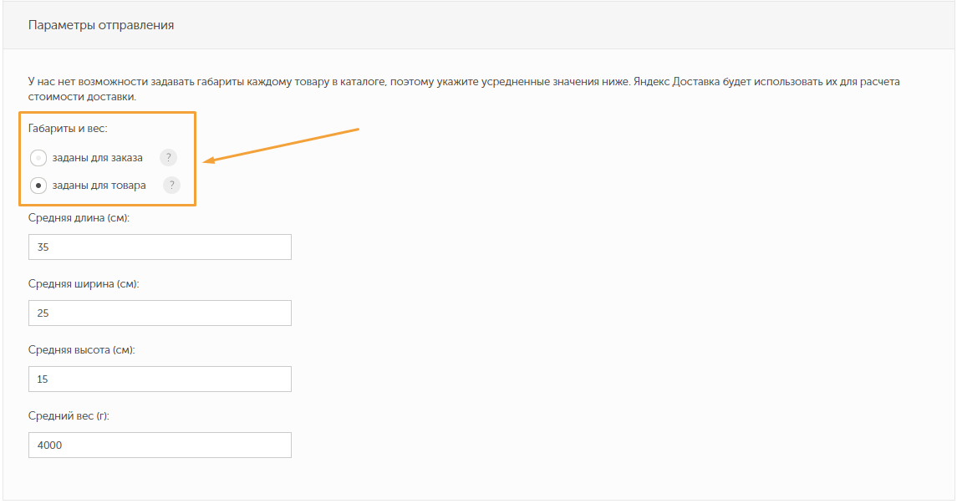The width and height of the screenshot is (962, 504).
Task: Focus the average height field showing 15
Action: click(160, 379)
